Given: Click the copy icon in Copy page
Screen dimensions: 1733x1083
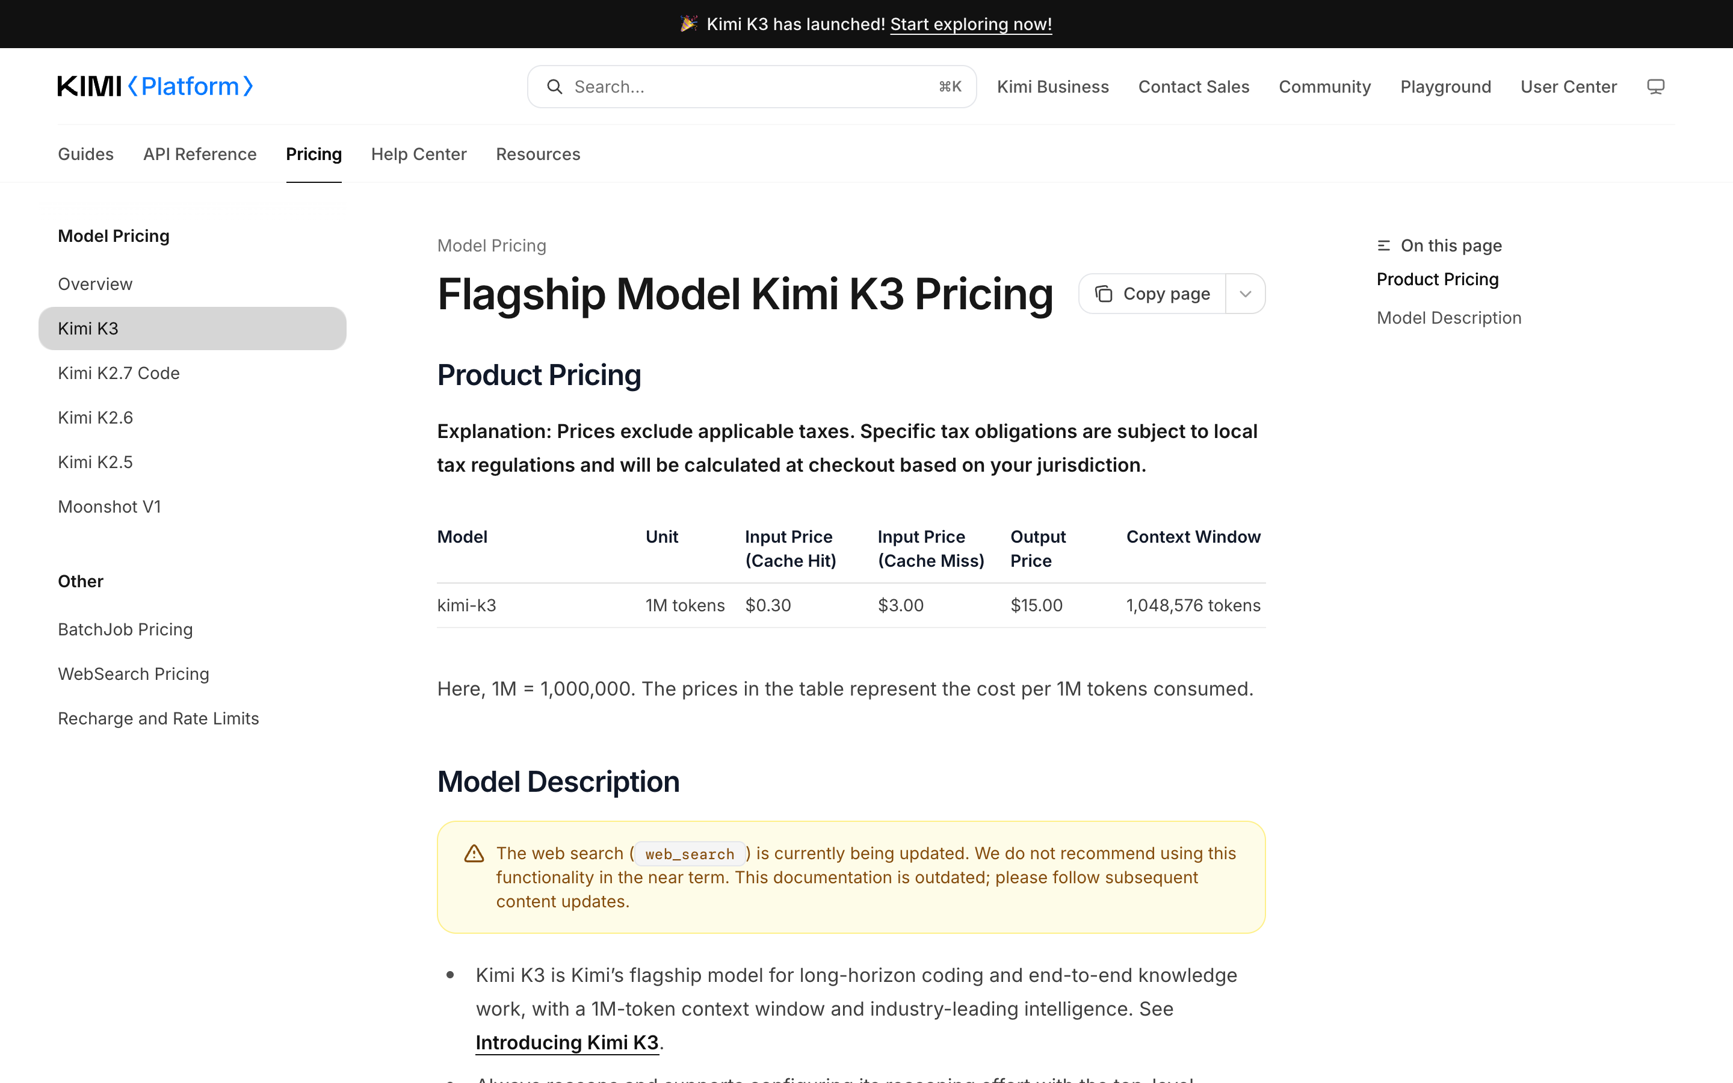Looking at the screenshot, I should click(1104, 294).
